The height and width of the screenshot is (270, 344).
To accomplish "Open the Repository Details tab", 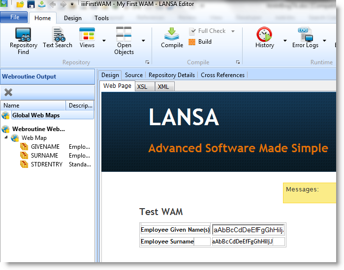I will 172,75.
